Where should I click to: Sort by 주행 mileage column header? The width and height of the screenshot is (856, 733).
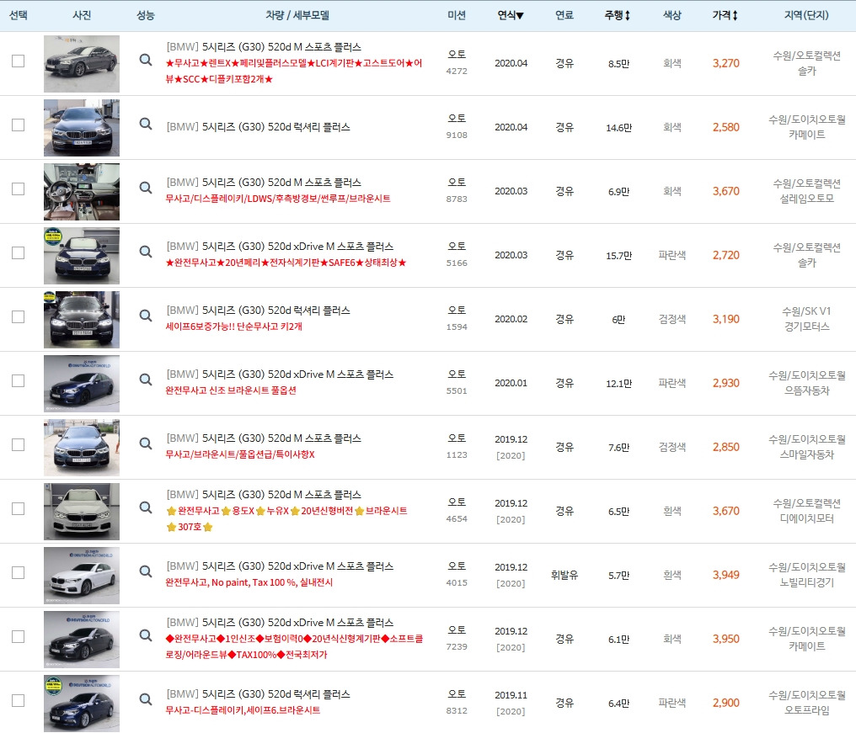click(x=618, y=15)
